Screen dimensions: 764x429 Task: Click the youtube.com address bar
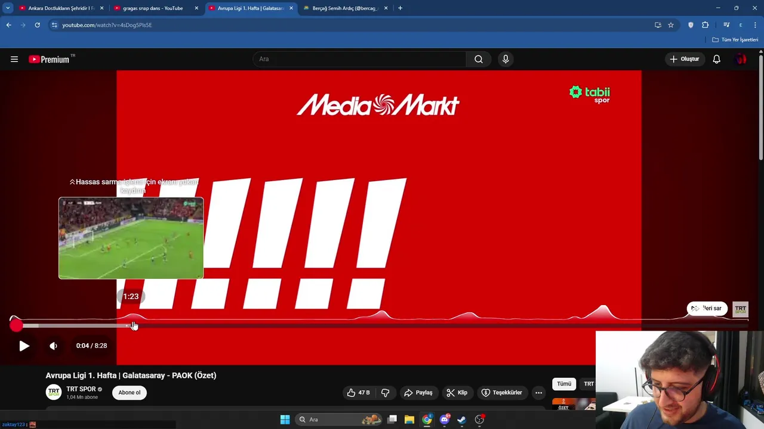(352, 25)
